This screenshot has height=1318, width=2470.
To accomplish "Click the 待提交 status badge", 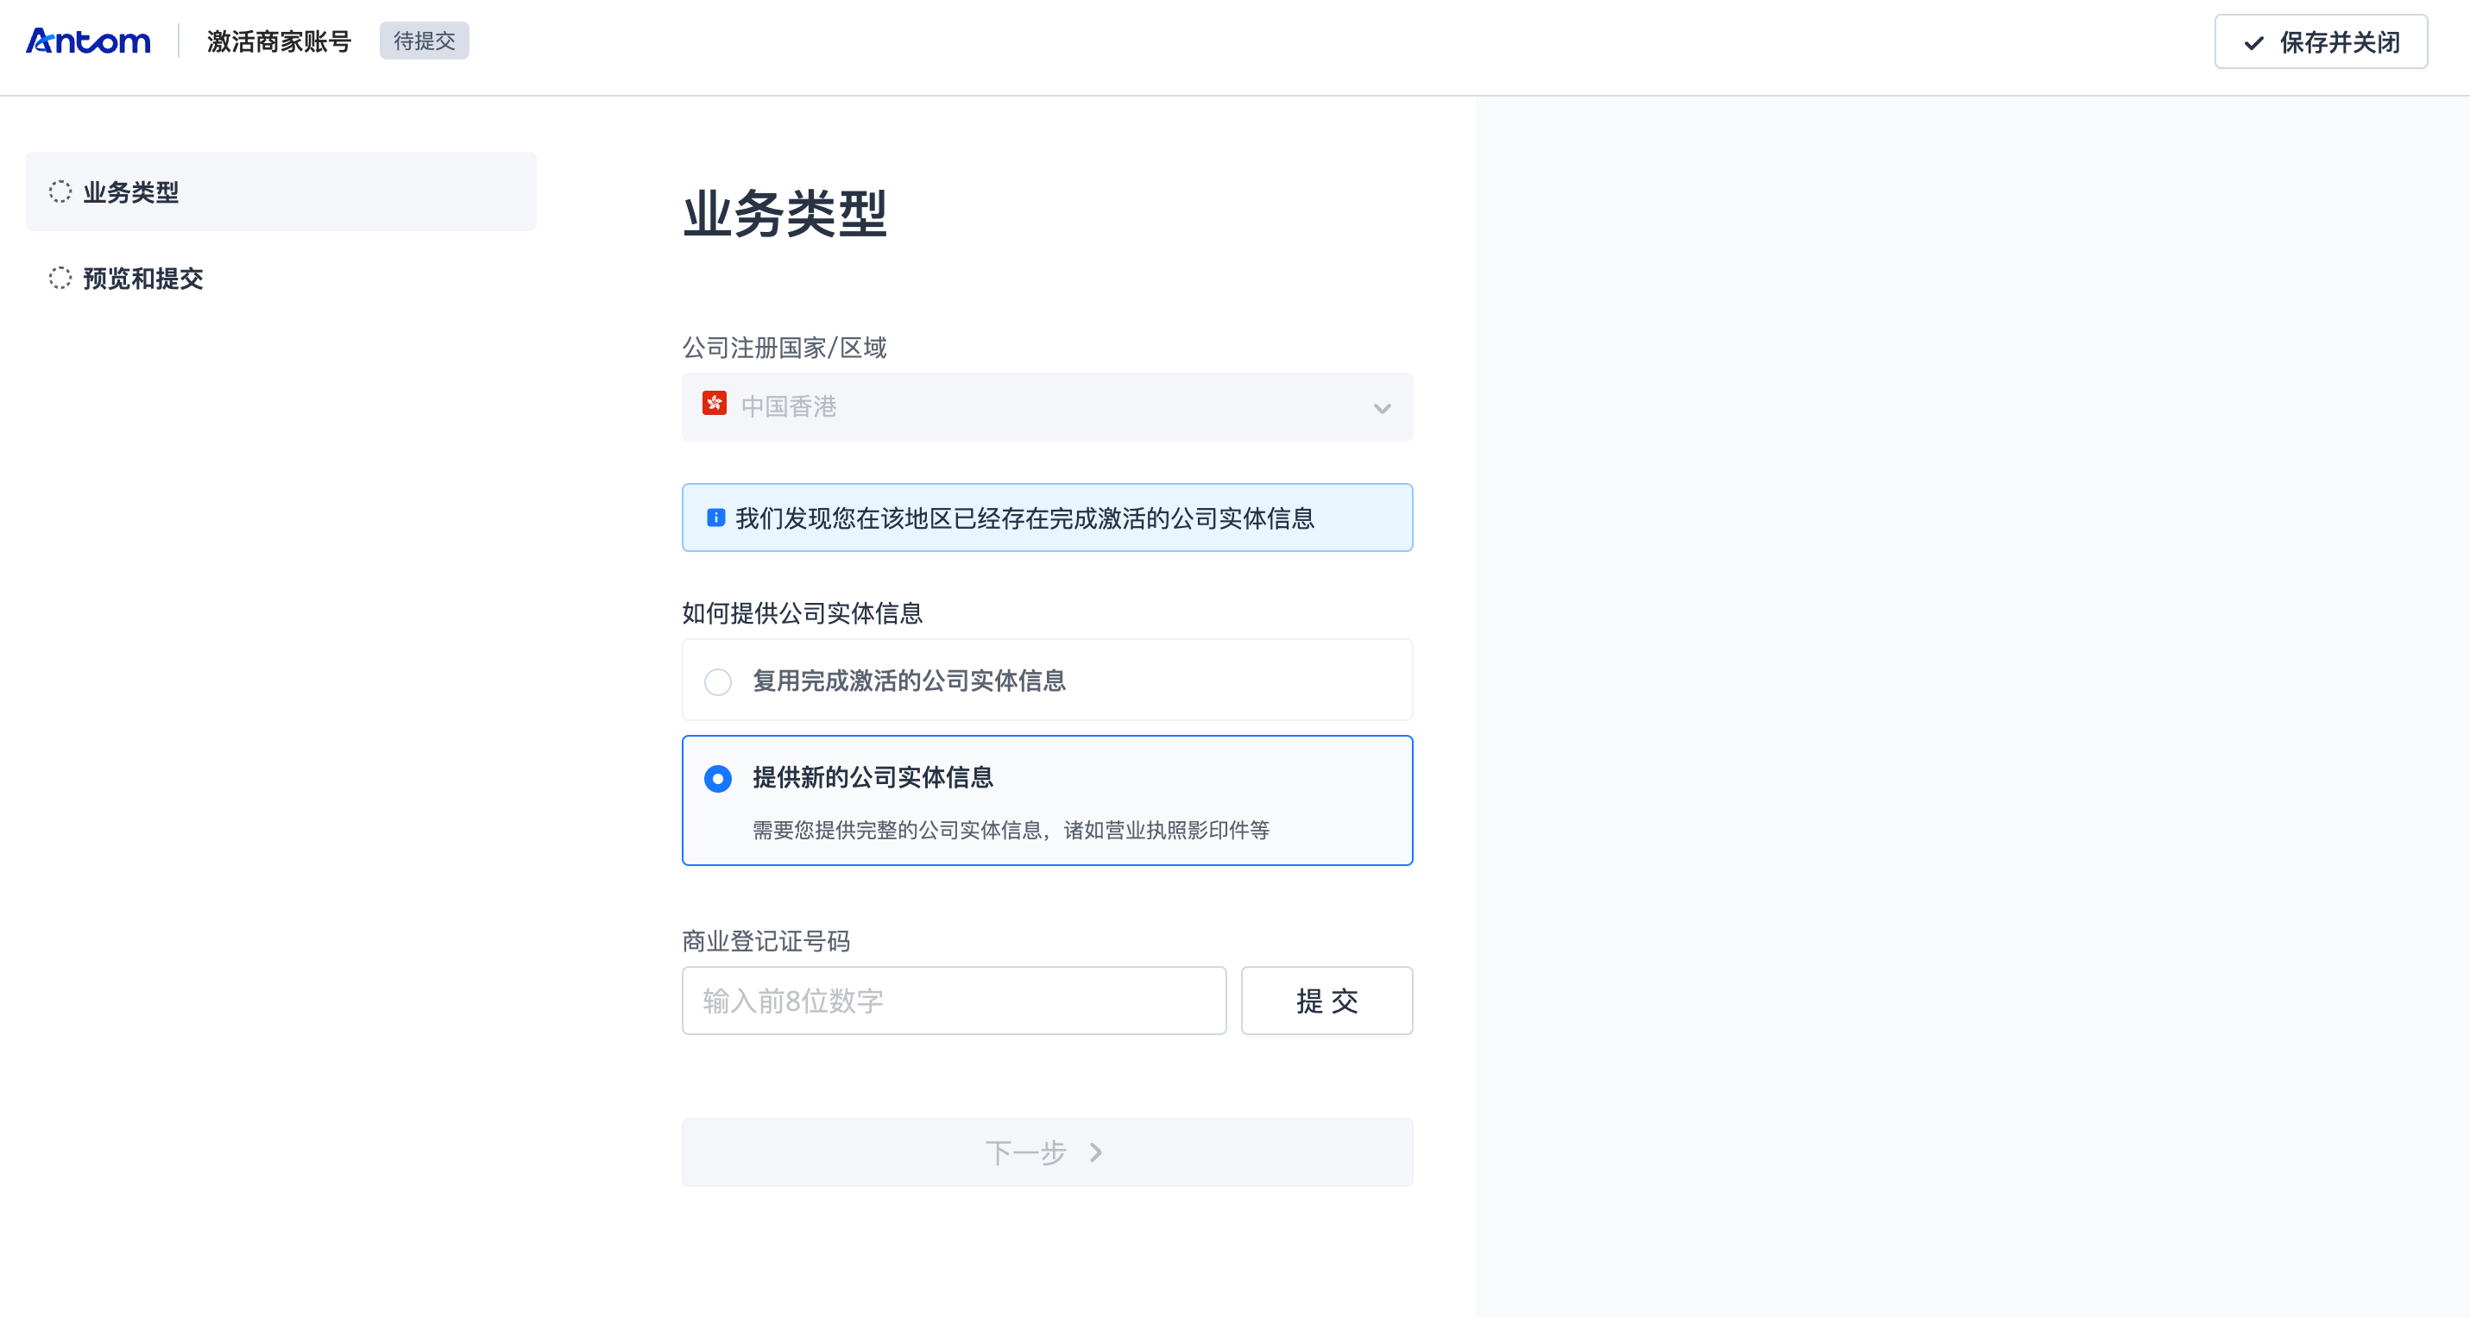I will (424, 41).
